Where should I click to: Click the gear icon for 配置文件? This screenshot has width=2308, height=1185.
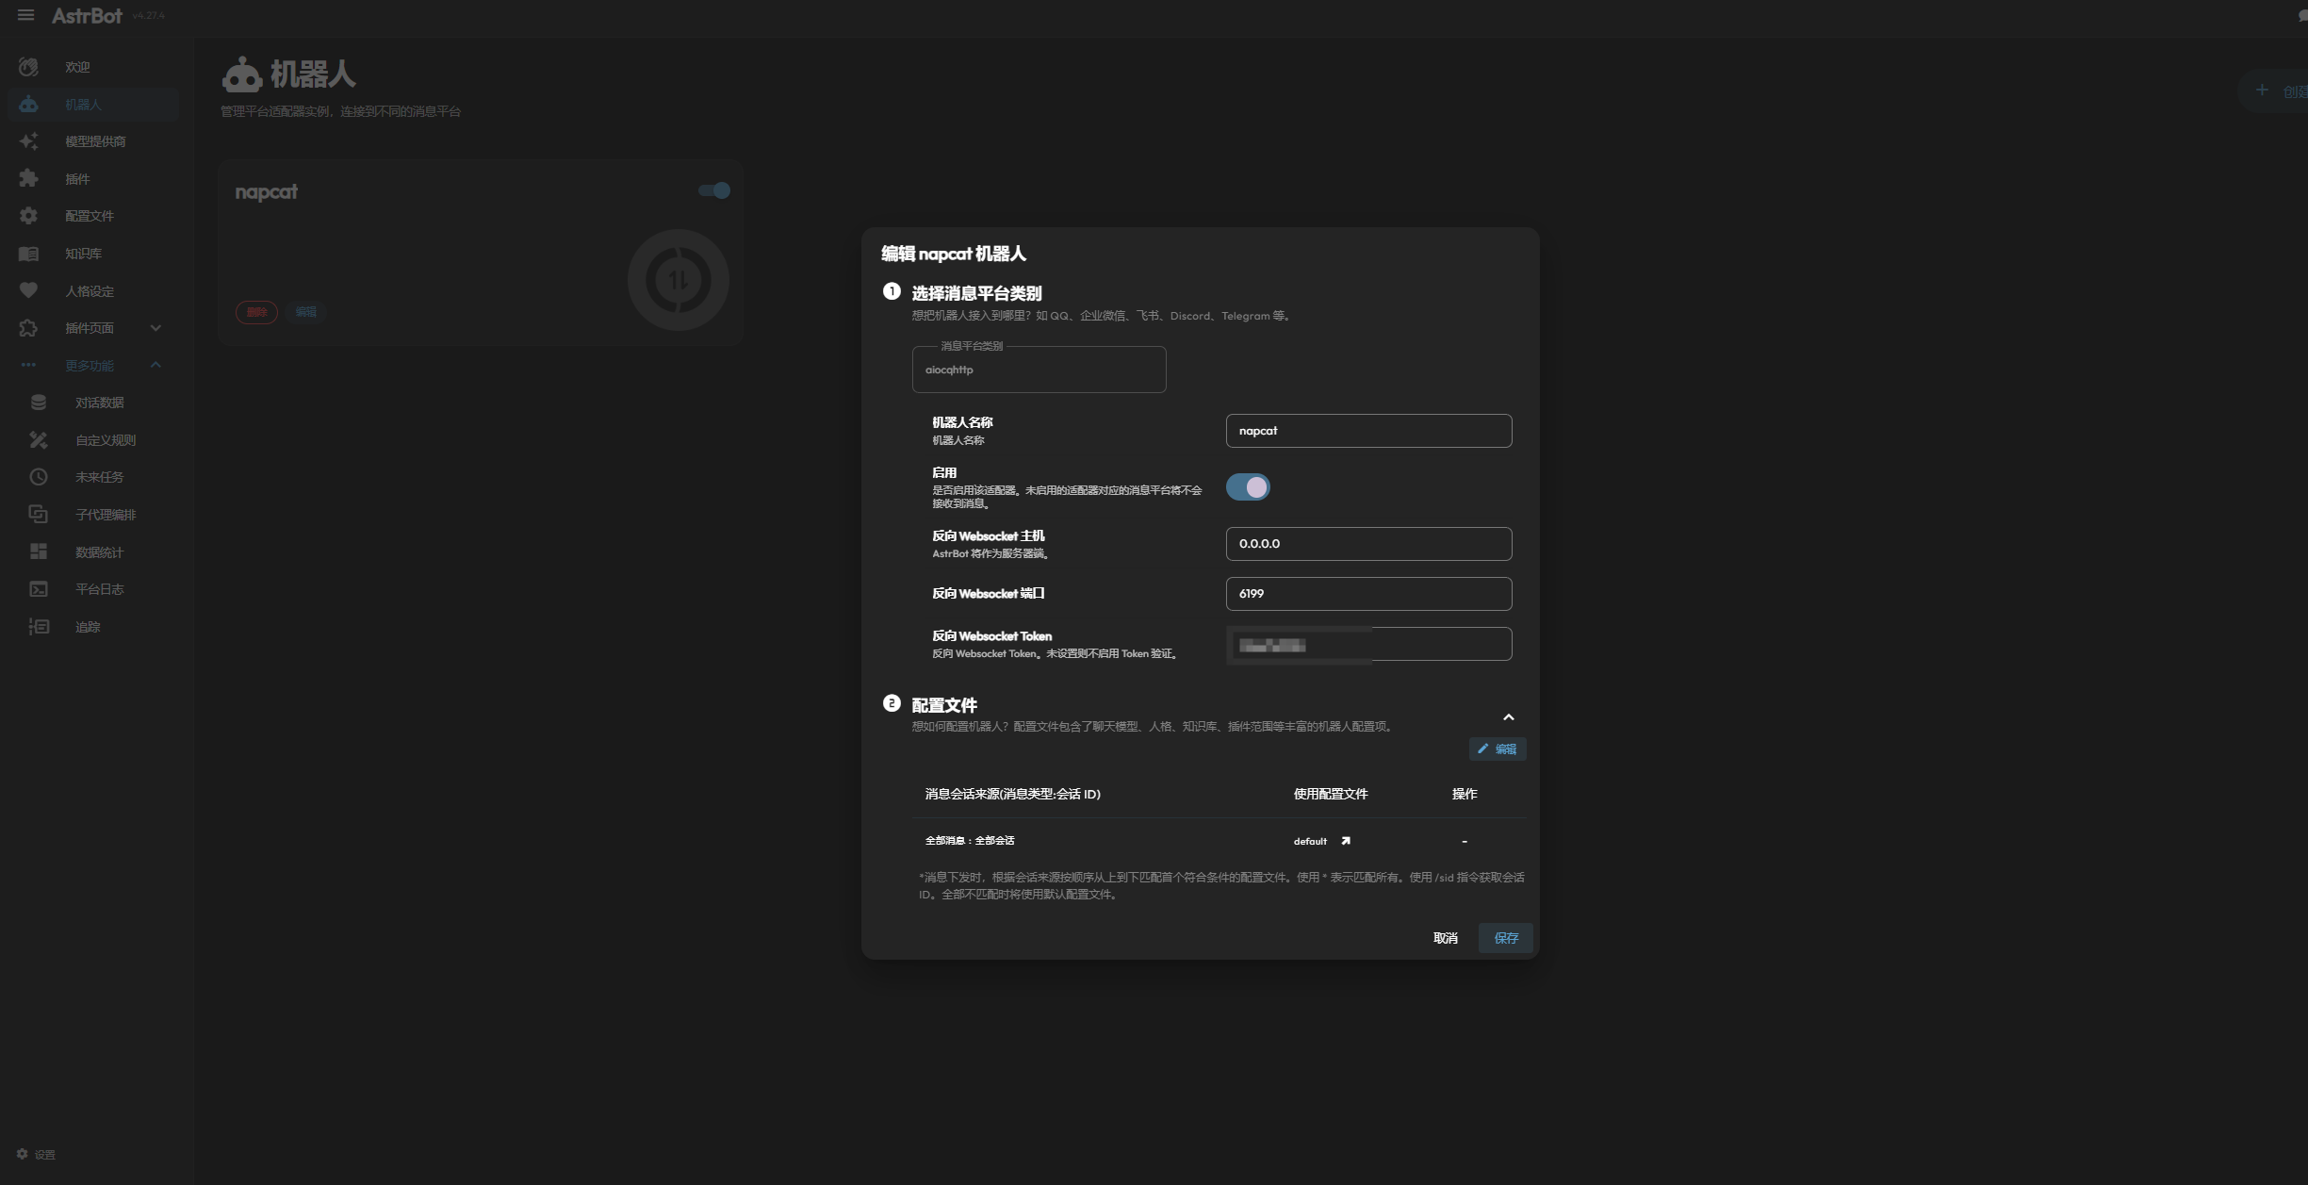pos(28,216)
